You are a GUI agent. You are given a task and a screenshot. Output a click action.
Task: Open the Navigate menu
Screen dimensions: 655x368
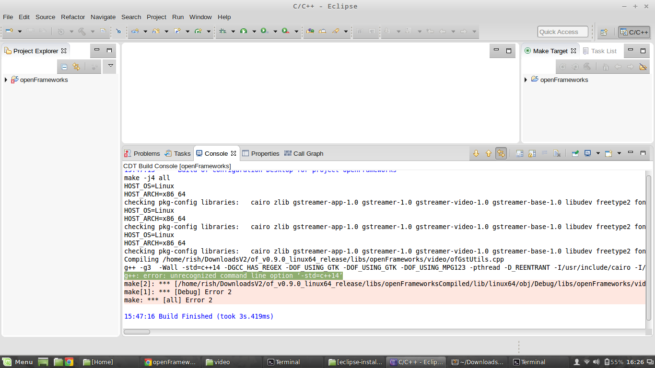tap(103, 17)
